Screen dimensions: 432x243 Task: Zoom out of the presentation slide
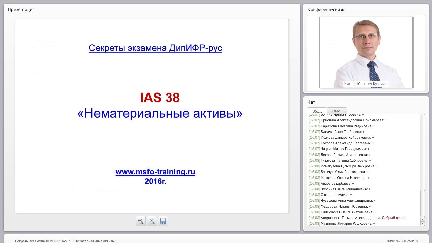coord(152,221)
